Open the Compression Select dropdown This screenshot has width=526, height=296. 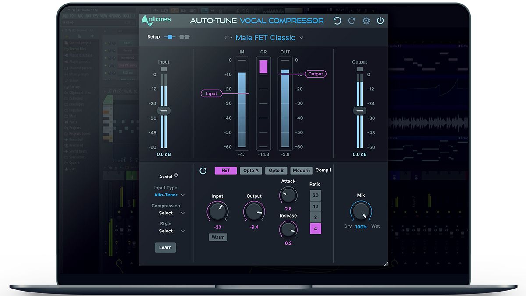point(171,213)
